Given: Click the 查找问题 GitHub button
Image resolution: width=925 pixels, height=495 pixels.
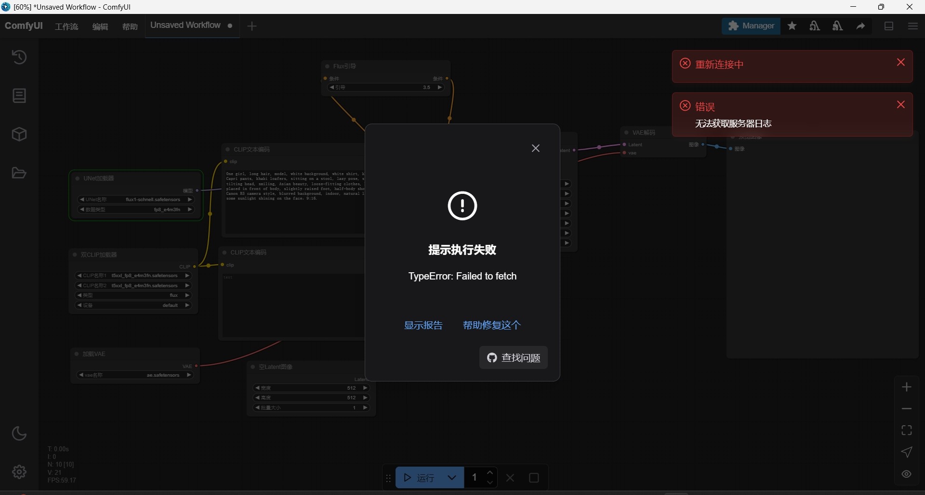Looking at the screenshot, I should (x=513, y=357).
